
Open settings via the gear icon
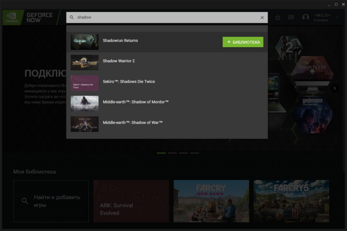point(278,18)
